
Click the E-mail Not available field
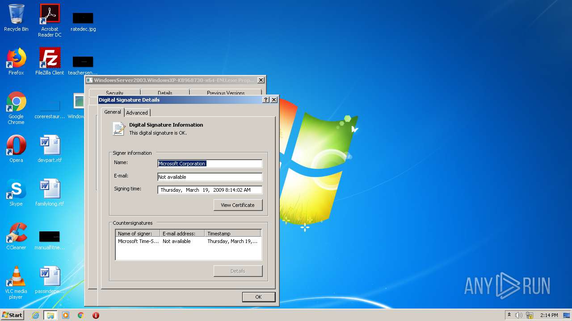(x=210, y=177)
